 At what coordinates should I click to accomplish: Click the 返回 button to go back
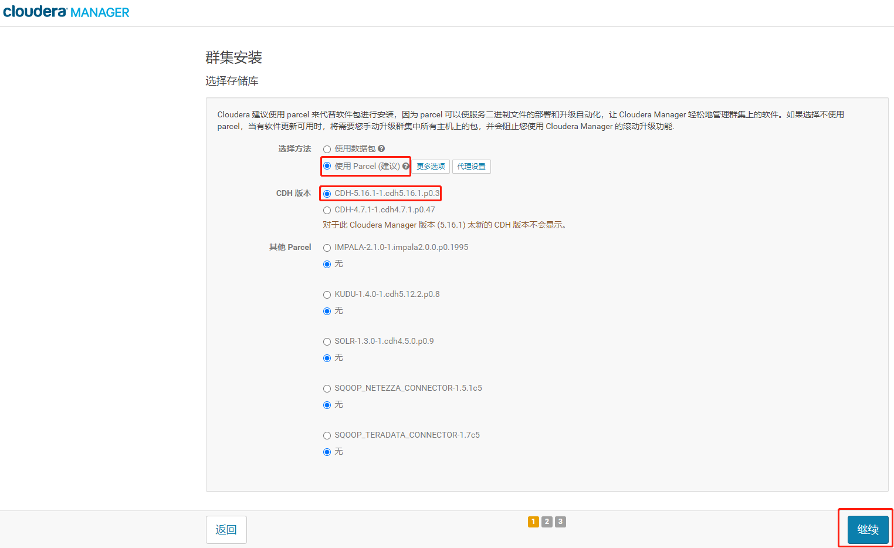226,529
